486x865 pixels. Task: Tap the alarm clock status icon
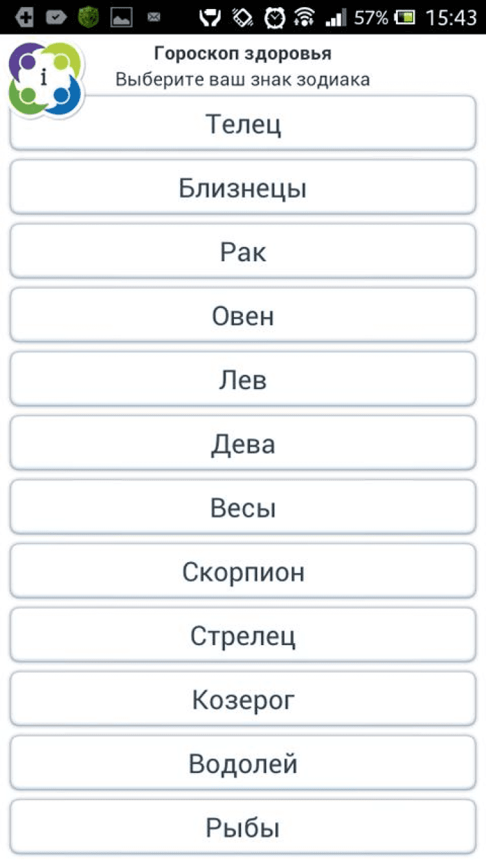(x=276, y=18)
